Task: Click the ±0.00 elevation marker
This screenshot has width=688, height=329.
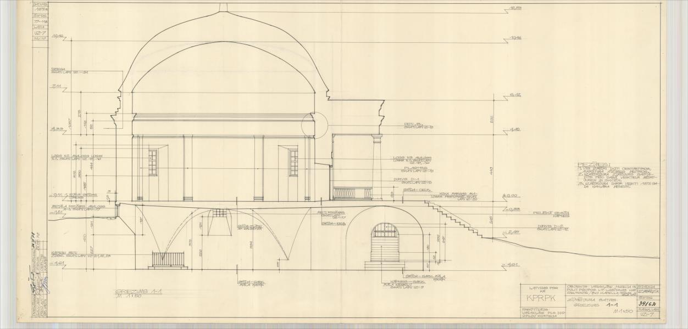Action: (x=512, y=196)
